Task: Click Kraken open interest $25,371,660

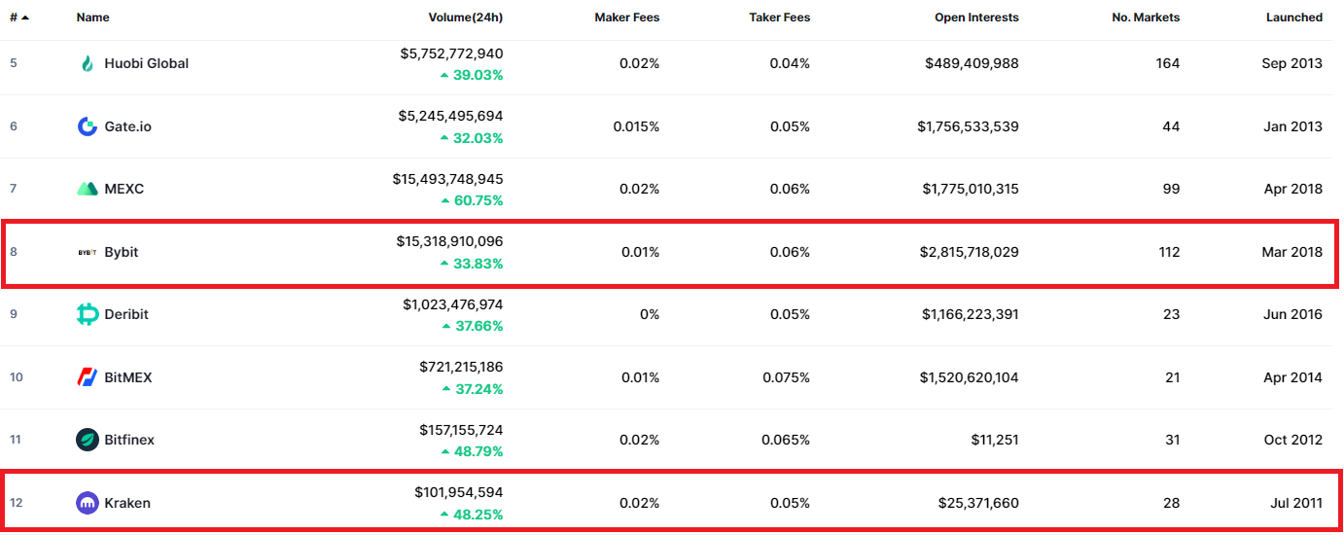Action: pyautogui.click(x=976, y=503)
